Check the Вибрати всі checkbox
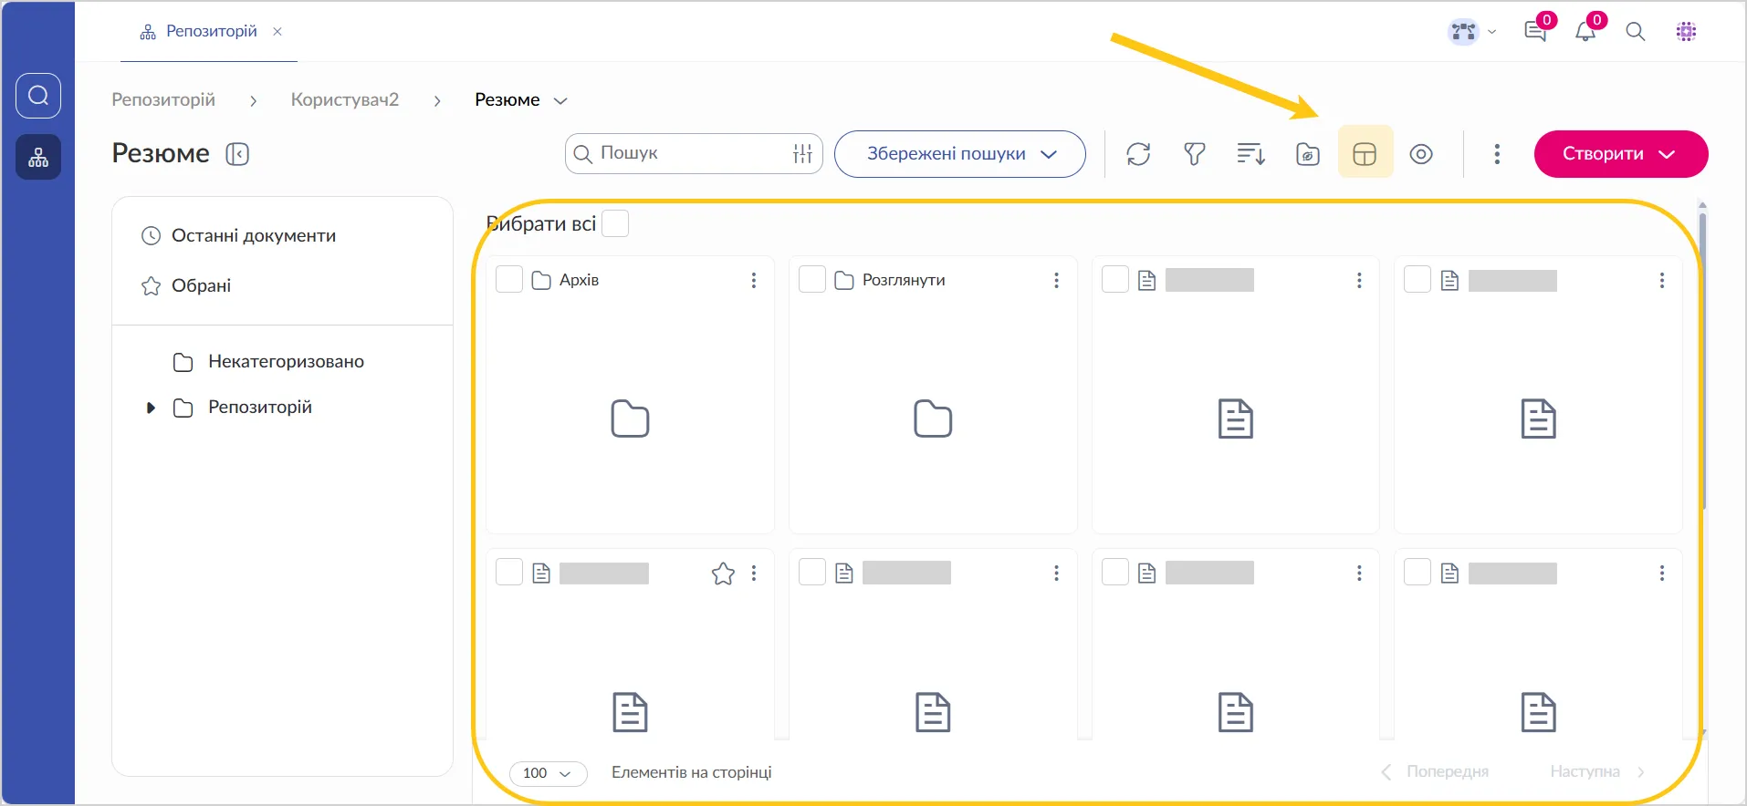 [616, 223]
